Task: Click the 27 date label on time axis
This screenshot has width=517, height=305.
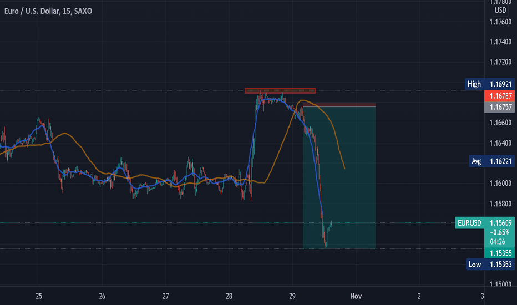Action: (x=165, y=296)
